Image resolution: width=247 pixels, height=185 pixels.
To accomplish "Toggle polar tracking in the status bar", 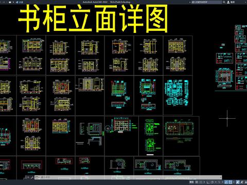I will pos(212,182).
